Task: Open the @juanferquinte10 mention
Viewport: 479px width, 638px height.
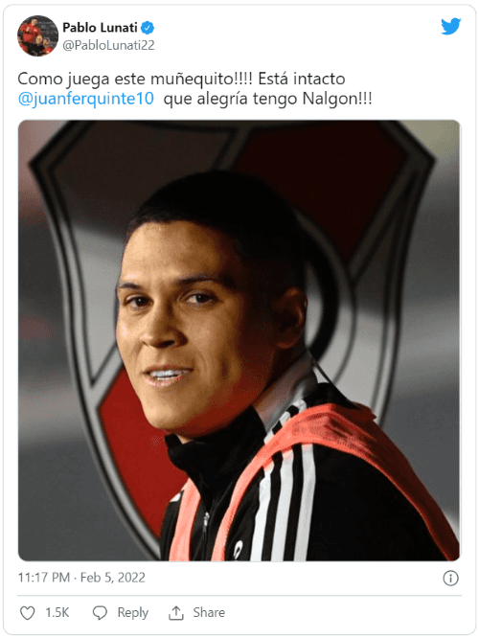Action: click(x=86, y=99)
